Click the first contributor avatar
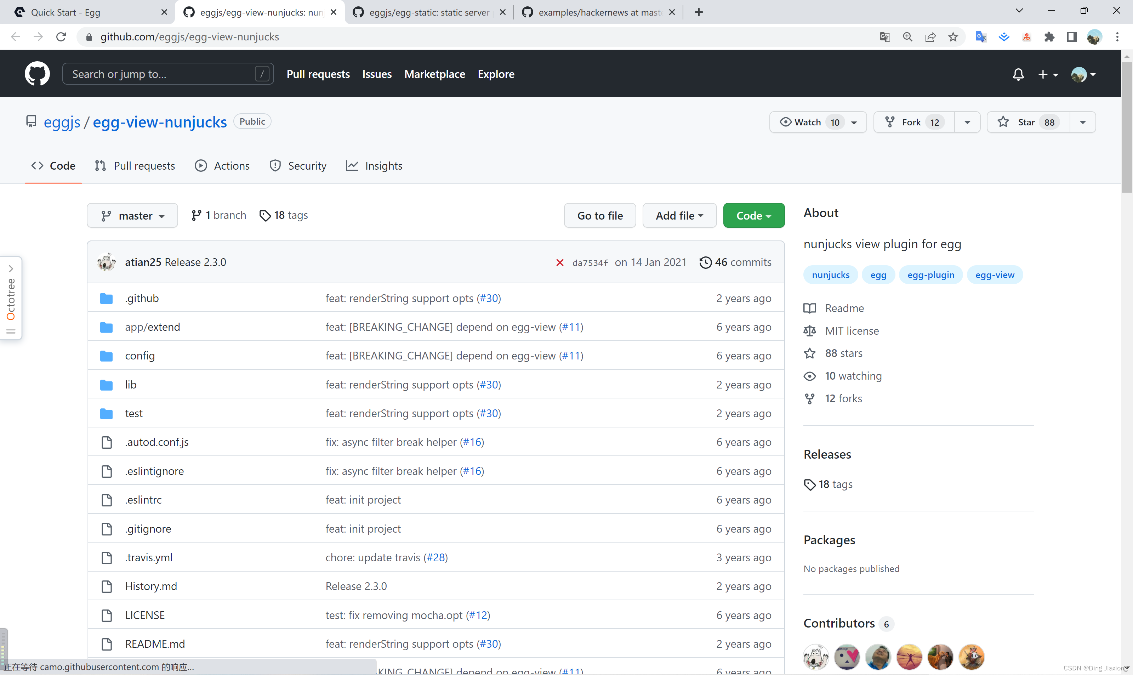Viewport: 1133px width, 675px height. (816, 657)
